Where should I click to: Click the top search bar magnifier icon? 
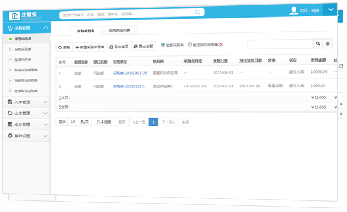(198, 12)
